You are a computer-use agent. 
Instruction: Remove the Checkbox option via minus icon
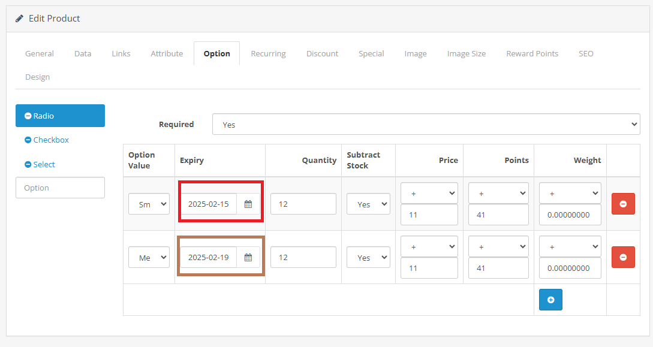coord(28,140)
